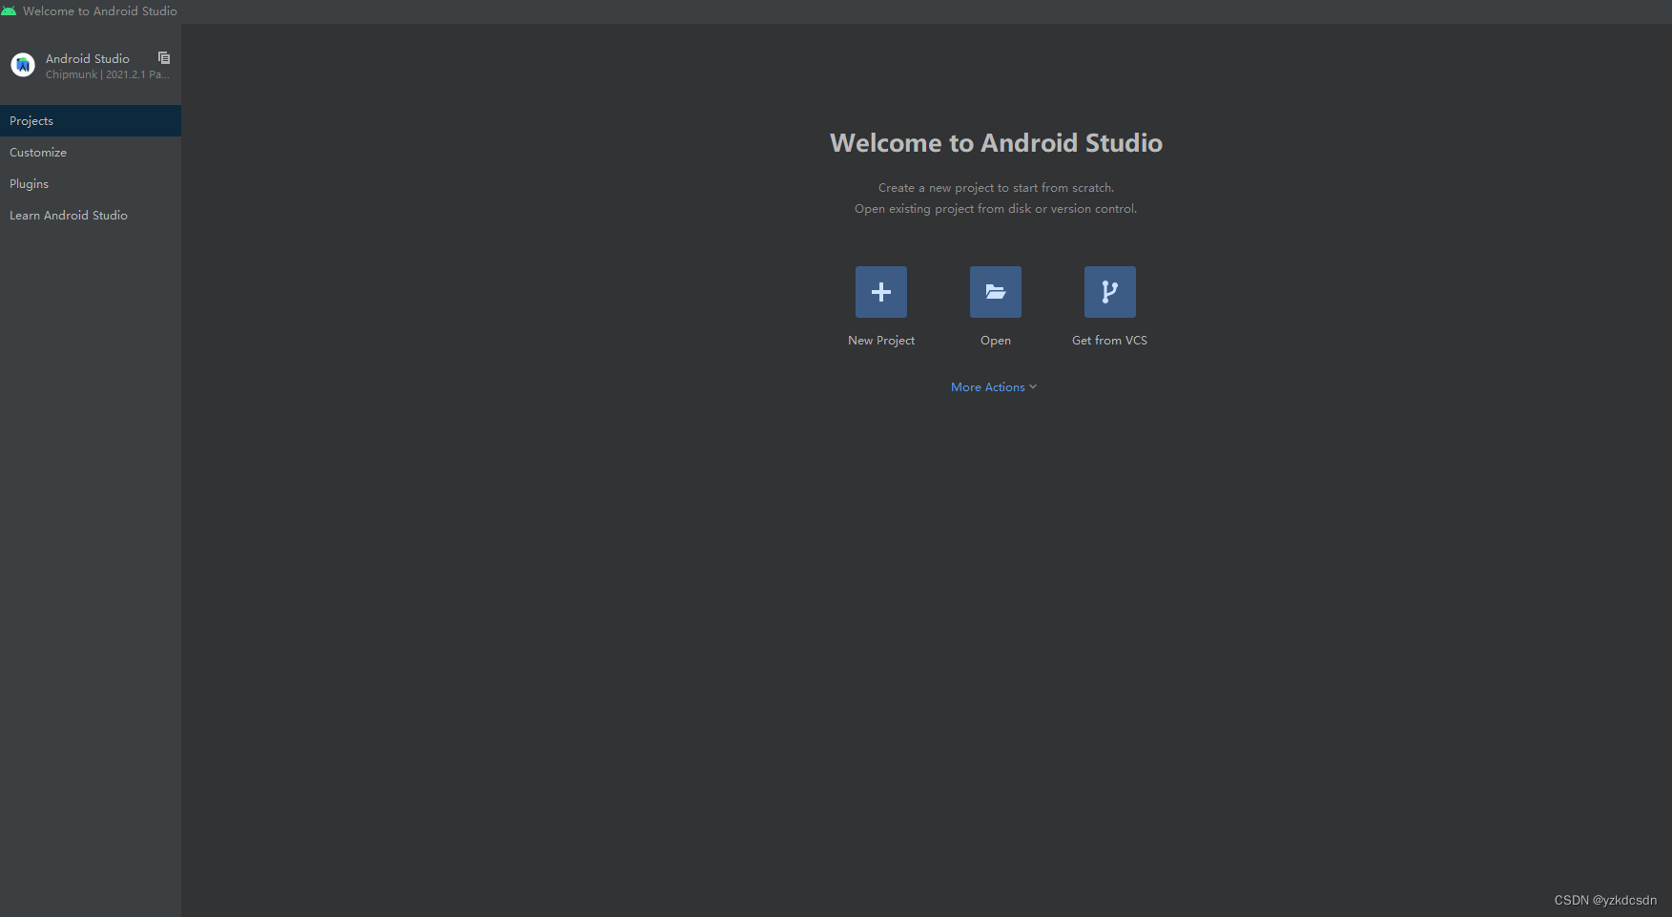Image resolution: width=1672 pixels, height=917 pixels.
Task: Click the copy icon beside Android Studio
Action: tap(164, 58)
